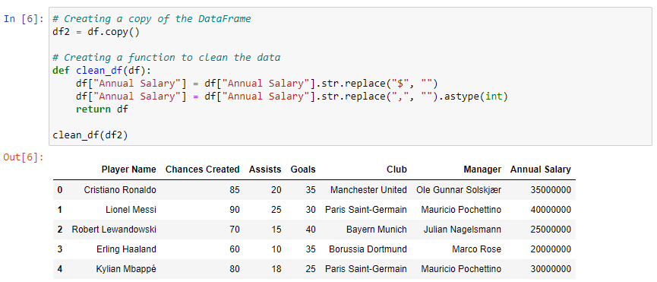Click Chances Created value 70
Viewport: 657px width, 282px height.
(235, 230)
